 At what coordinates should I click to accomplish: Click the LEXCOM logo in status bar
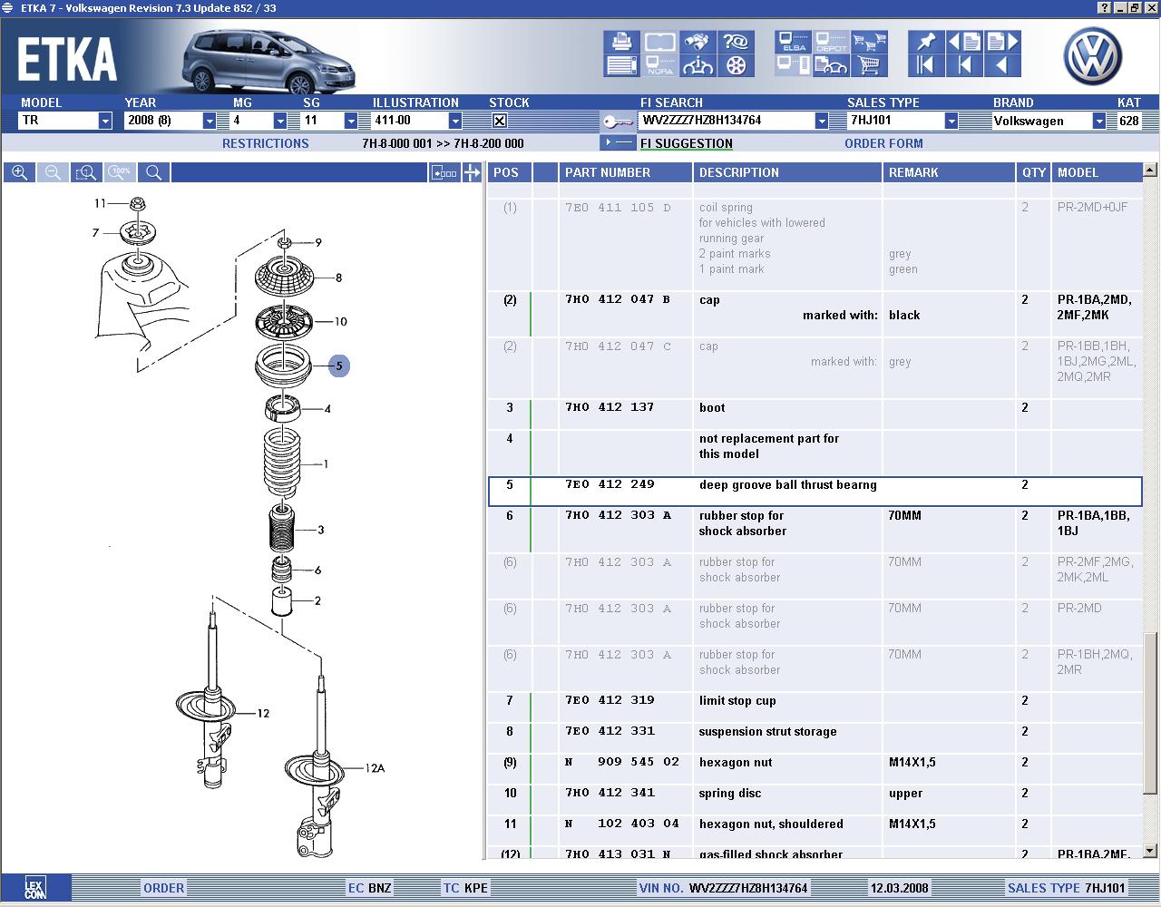point(34,888)
